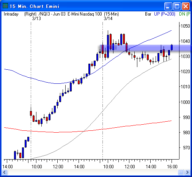Click the last blue candlestick near 16:00

tap(172, 47)
